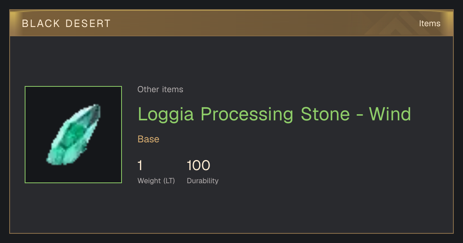Click the durability value 100

(x=198, y=165)
